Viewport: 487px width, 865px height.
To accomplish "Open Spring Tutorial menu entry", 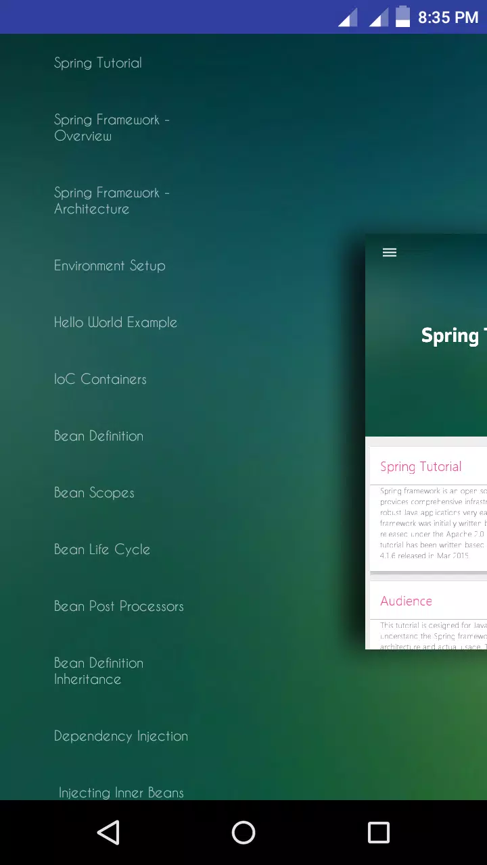I will [x=98, y=63].
